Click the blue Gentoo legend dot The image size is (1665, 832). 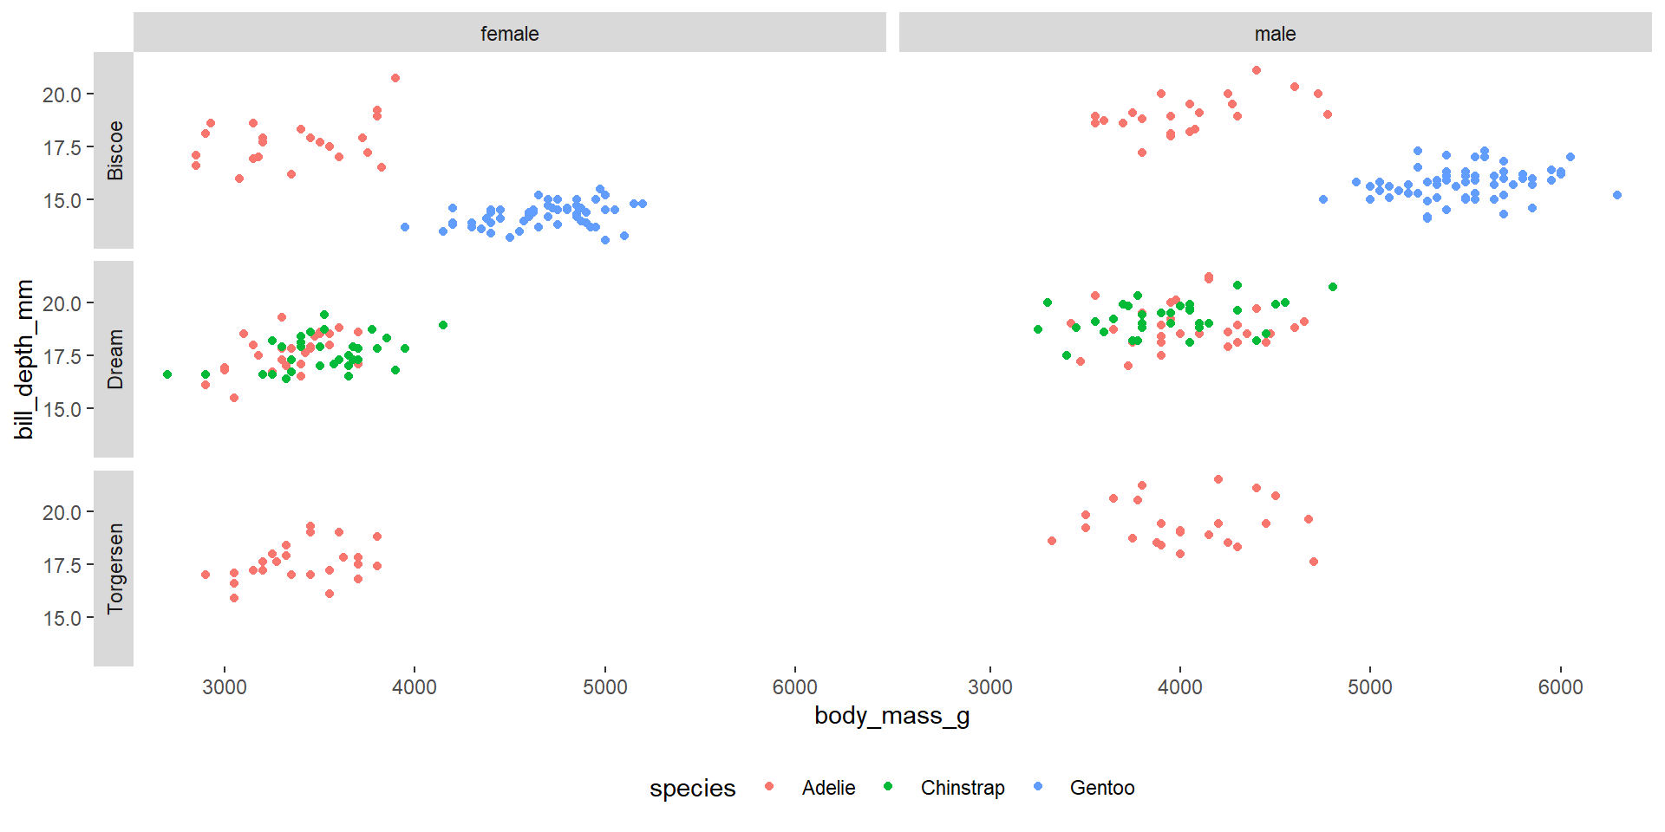(x=1038, y=787)
